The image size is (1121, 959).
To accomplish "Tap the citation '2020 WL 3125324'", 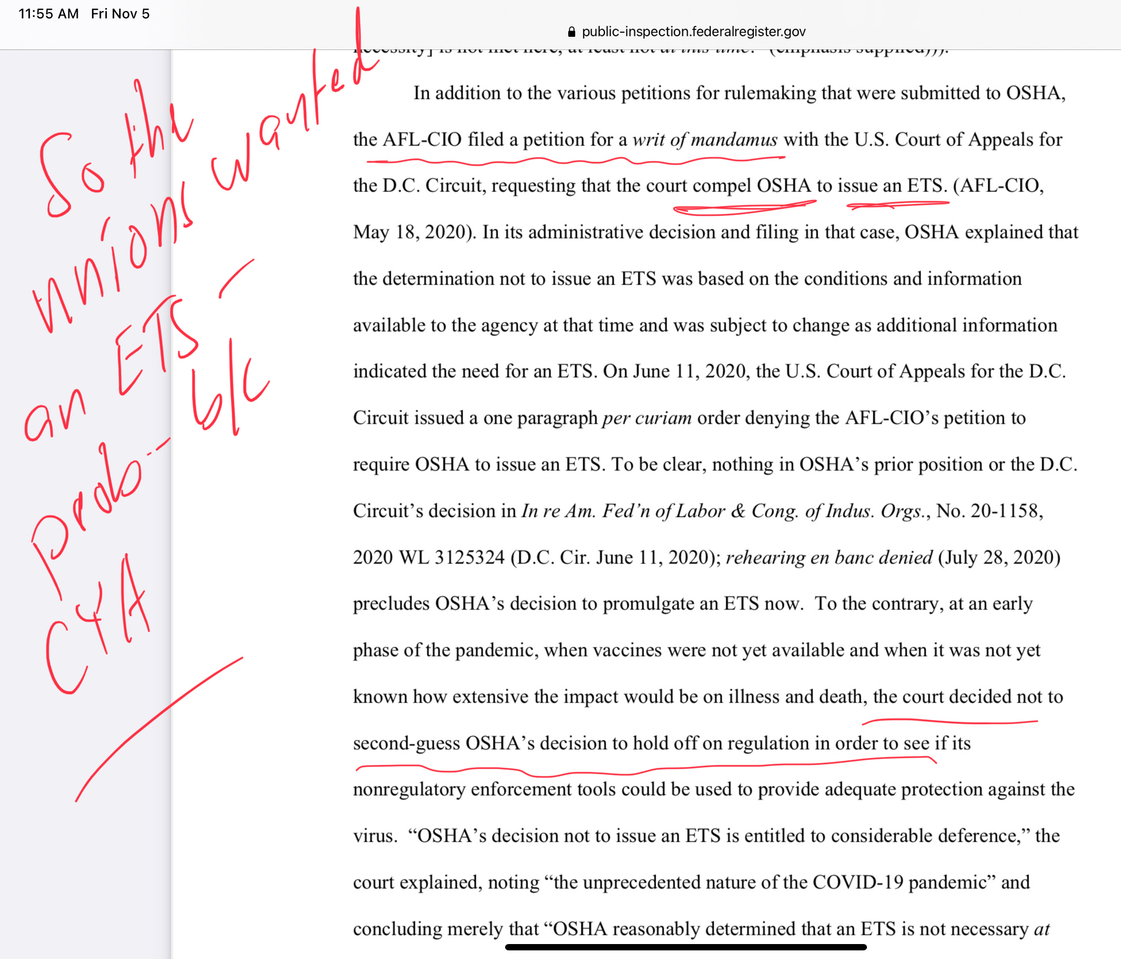I will coord(429,558).
